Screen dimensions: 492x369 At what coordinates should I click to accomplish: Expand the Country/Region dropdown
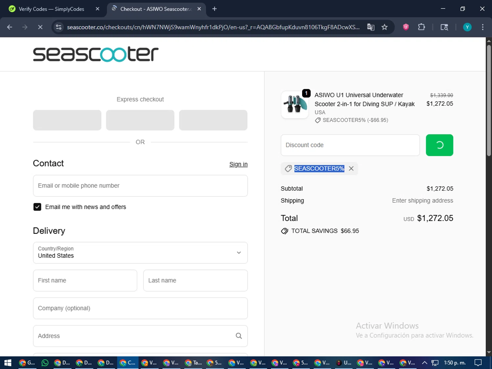click(x=140, y=253)
